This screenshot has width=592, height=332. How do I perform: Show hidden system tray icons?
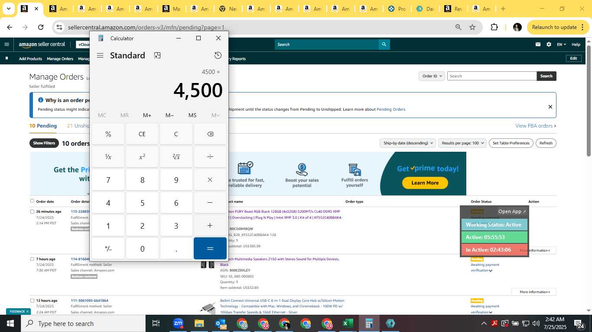(x=484, y=323)
